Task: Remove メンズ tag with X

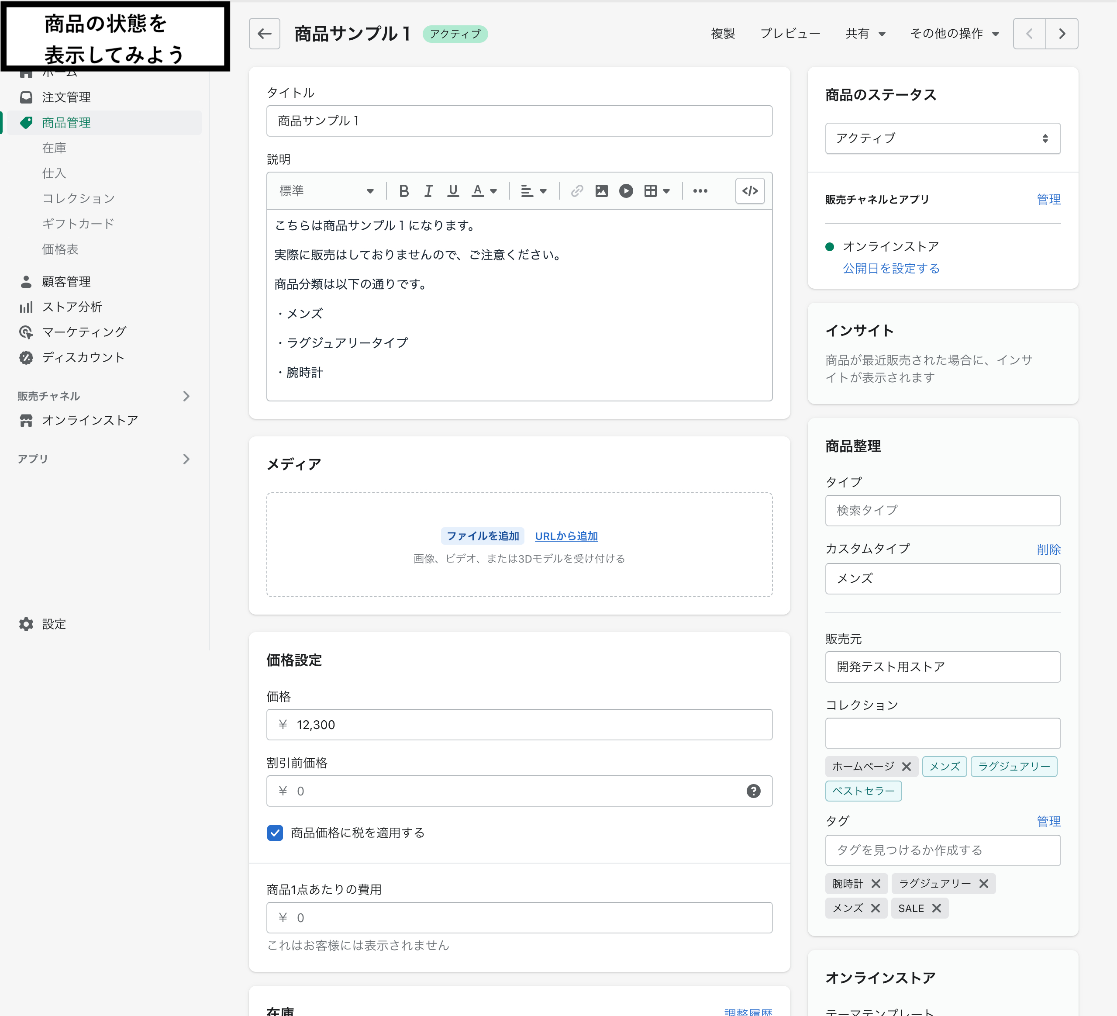Action: [876, 908]
